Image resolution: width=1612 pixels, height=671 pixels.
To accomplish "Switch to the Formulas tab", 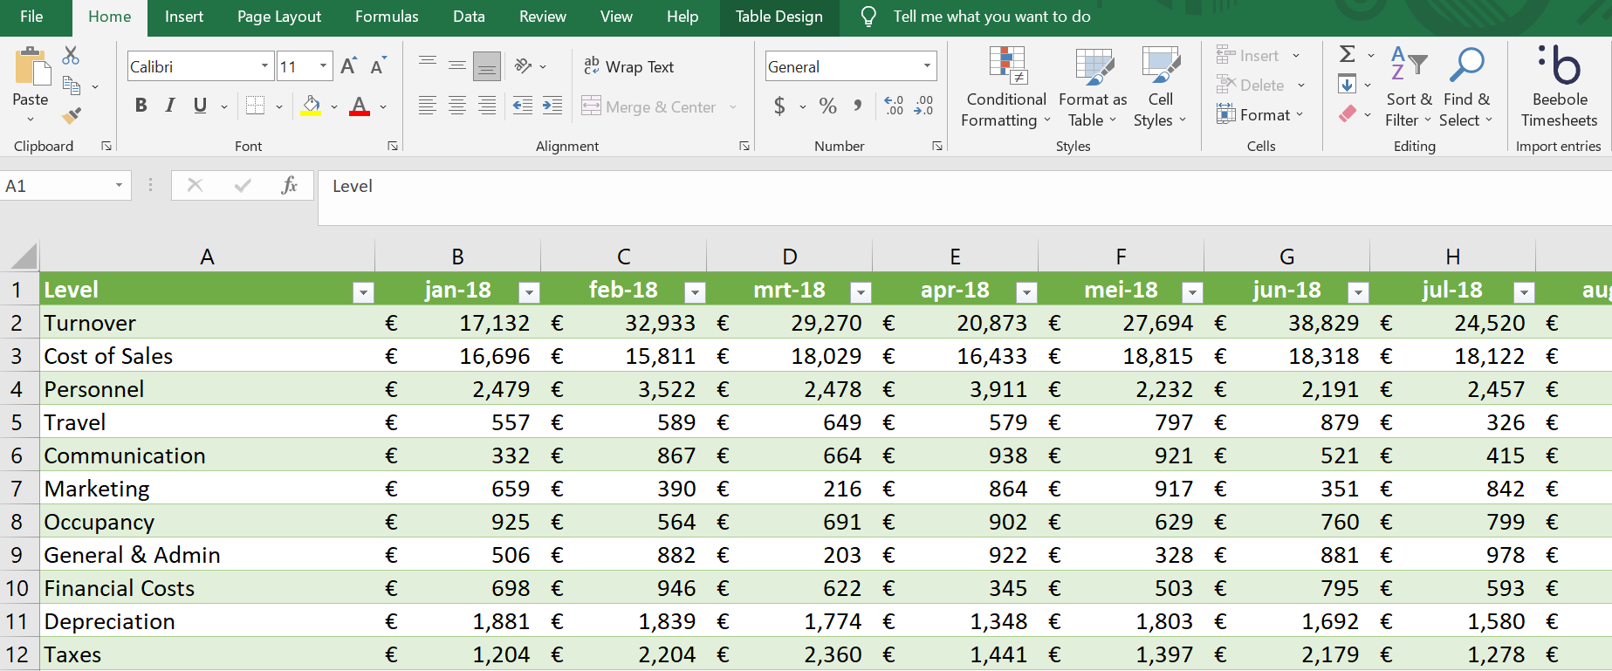I will click(x=387, y=17).
